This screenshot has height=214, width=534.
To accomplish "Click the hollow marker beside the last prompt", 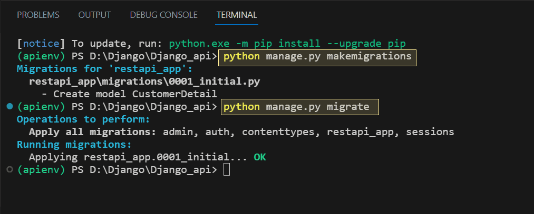I will pos(9,169).
